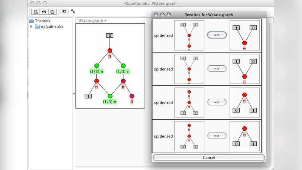Click the first rewrite's right-hand result thumbnail
This screenshot has width=302, height=170.
point(244,35)
